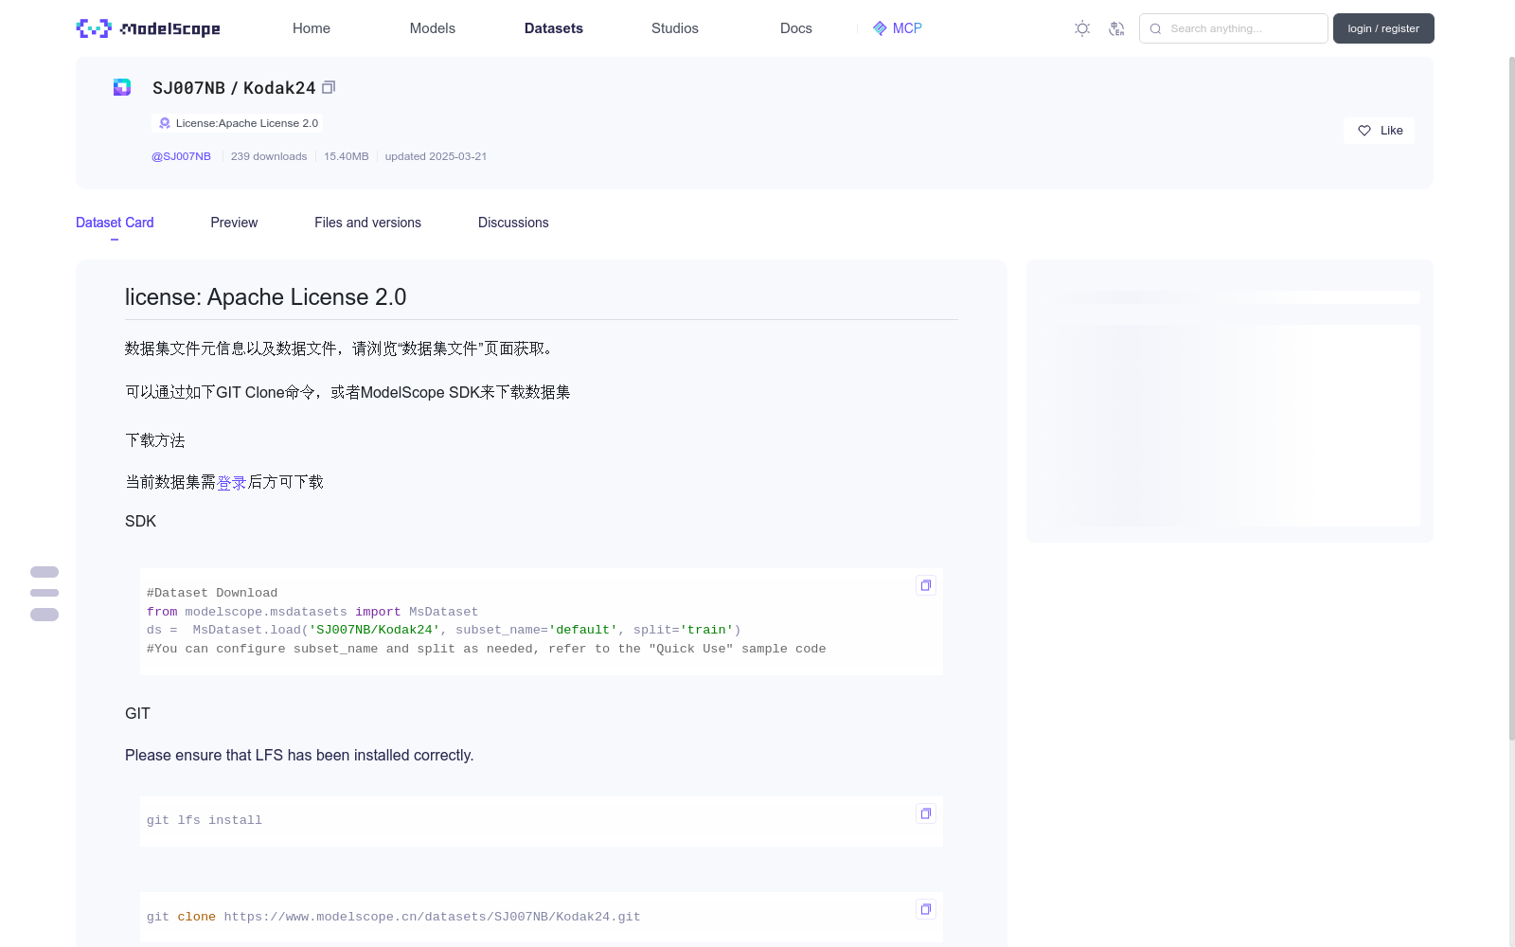Click the login / register button
The image size is (1515, 947).
1383,28
